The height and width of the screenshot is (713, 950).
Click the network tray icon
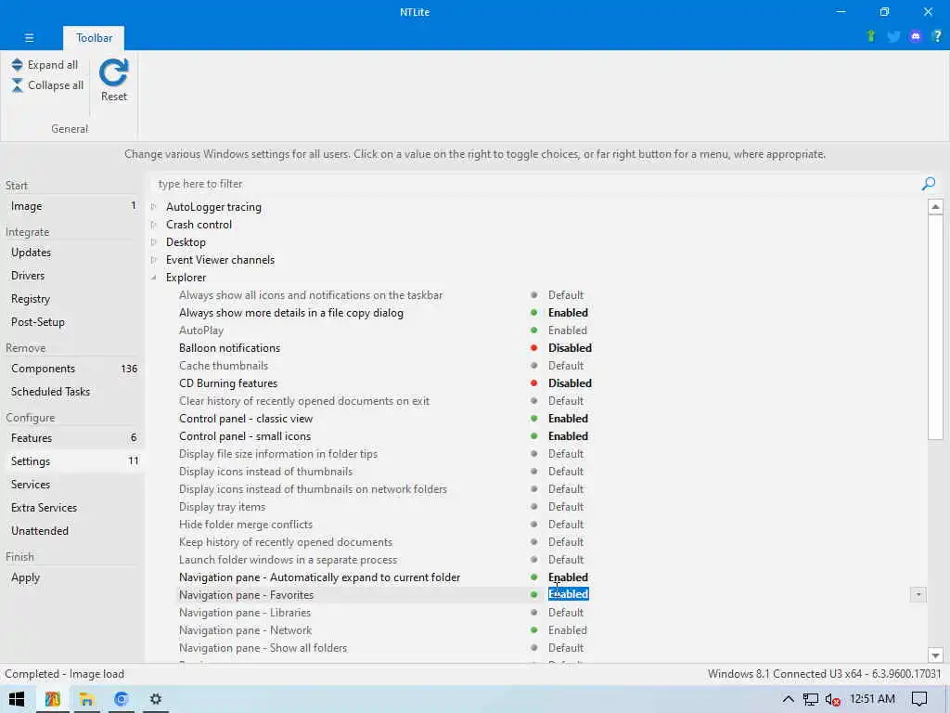pos(810,699)
